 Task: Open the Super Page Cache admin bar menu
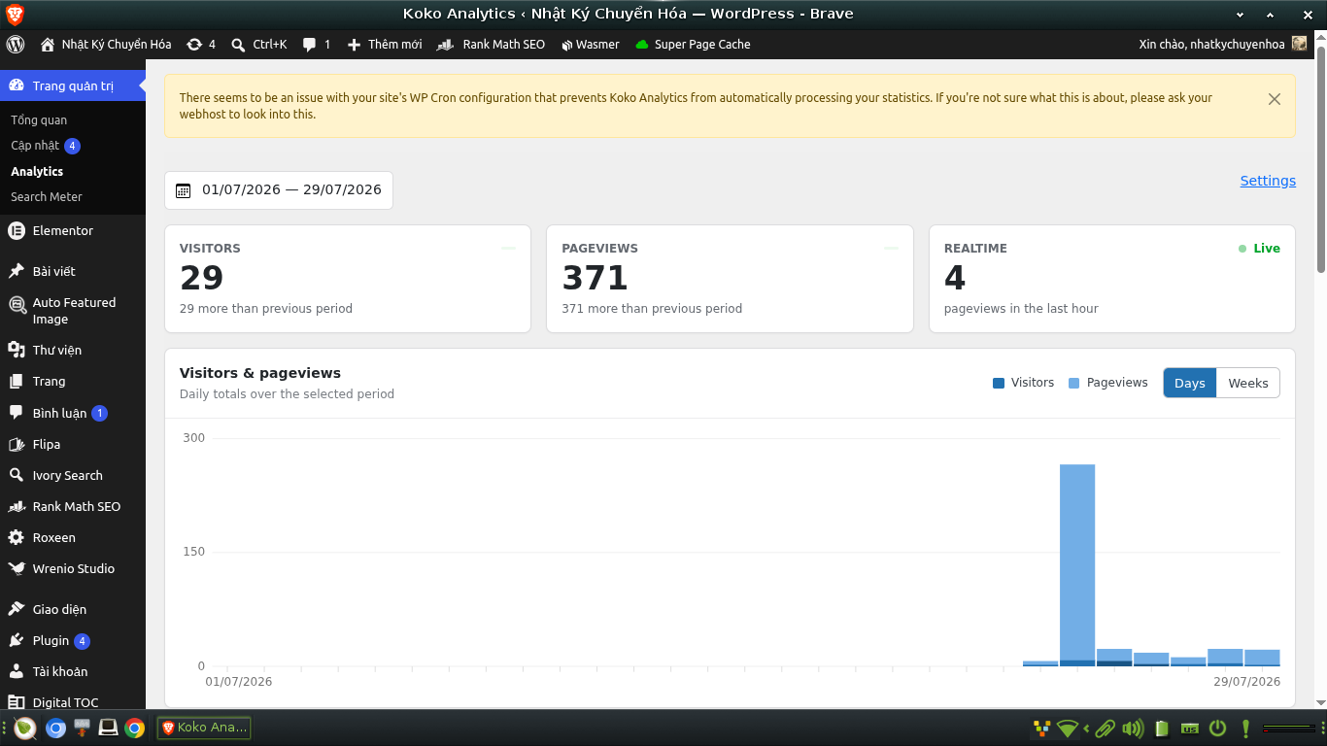click(693, 44)
